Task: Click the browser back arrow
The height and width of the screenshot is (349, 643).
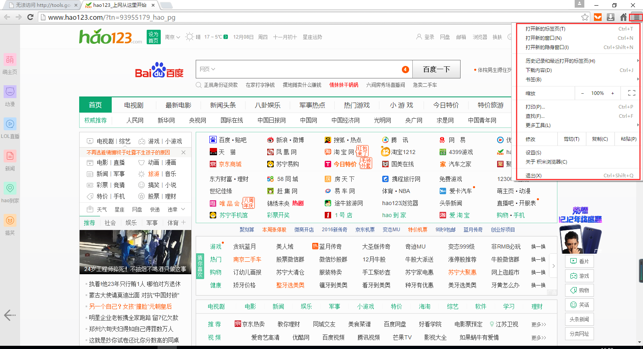Action: pyautogui.click(x=7, y=17)
